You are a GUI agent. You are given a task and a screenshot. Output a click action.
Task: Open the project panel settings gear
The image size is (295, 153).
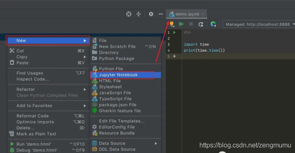click(x=151, y=14)
